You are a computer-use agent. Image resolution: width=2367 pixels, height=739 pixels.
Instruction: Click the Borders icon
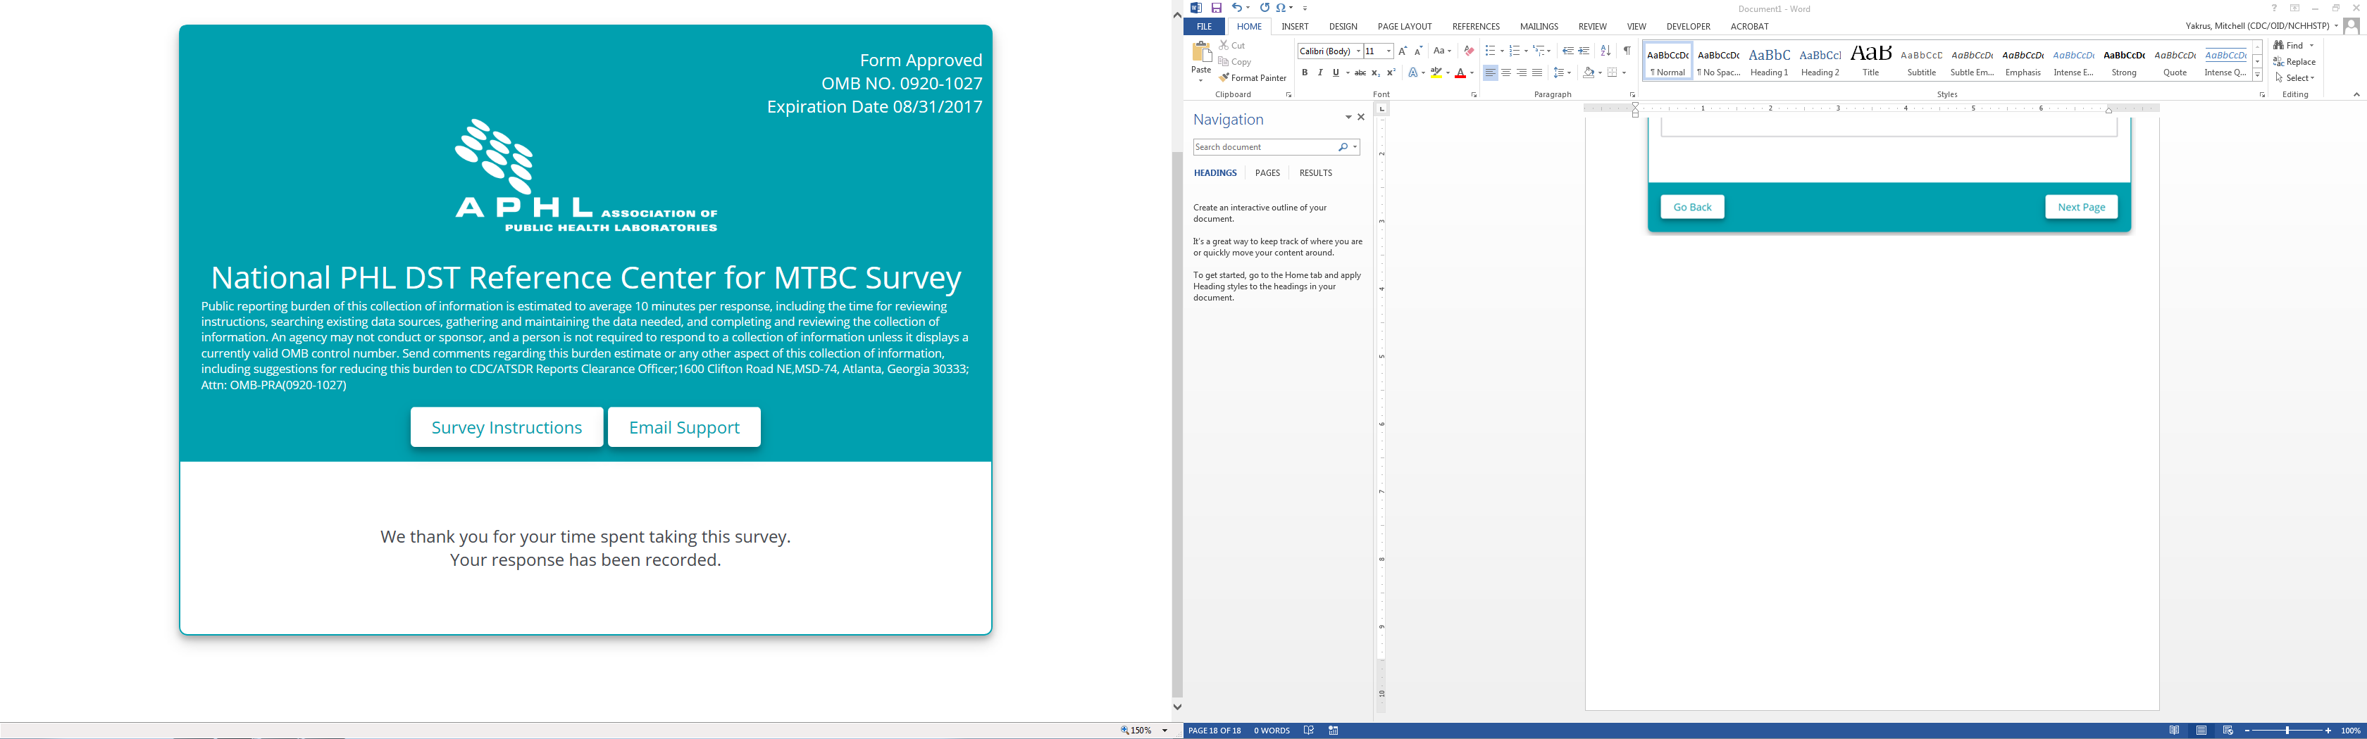[x=1613, y=72]
